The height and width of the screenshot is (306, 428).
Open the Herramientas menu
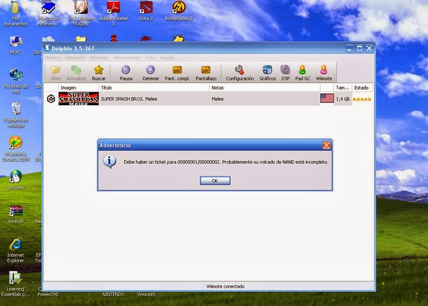coord(126,57)
